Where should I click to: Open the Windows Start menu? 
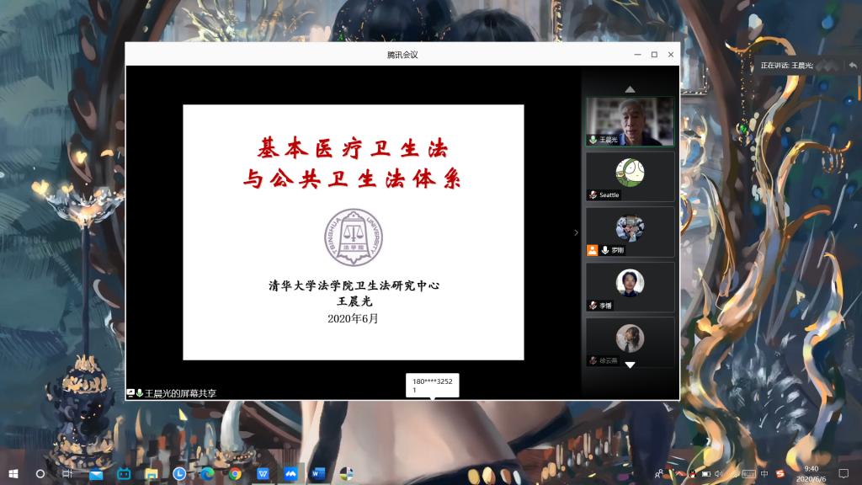tap(13, 474)
